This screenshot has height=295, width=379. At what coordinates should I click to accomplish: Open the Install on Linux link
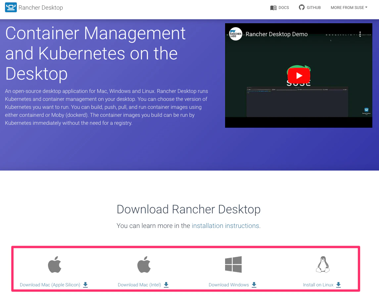318,285
